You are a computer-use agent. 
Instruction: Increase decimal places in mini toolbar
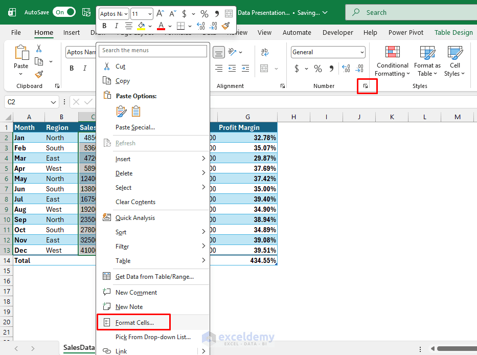[201, 26]
